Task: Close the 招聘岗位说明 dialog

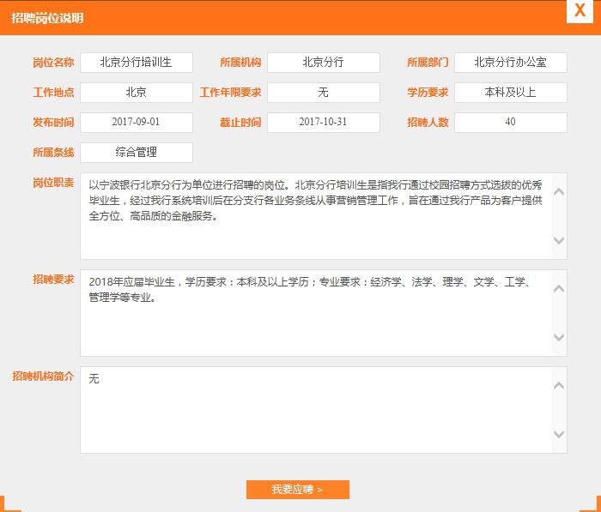Action: click(x=580, y=11)
